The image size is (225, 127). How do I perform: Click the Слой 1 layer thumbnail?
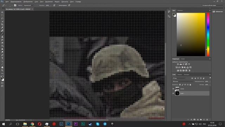(x=177, y=93)
